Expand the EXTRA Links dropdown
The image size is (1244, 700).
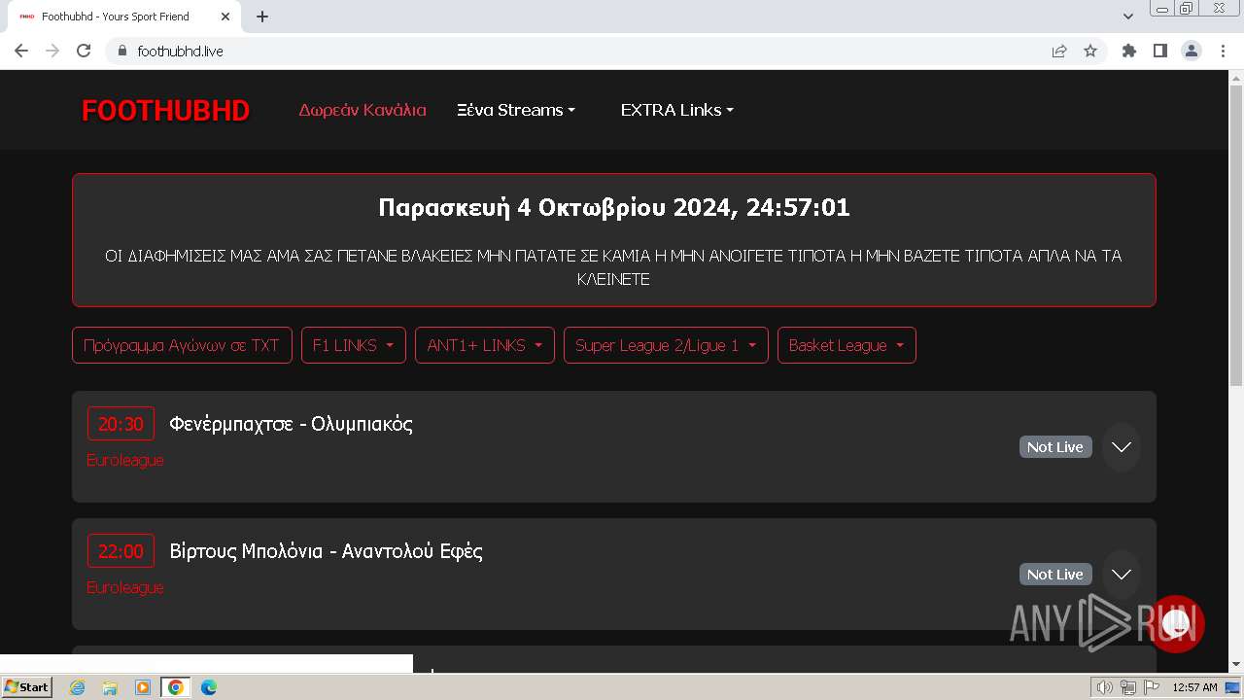coord(677,110)
